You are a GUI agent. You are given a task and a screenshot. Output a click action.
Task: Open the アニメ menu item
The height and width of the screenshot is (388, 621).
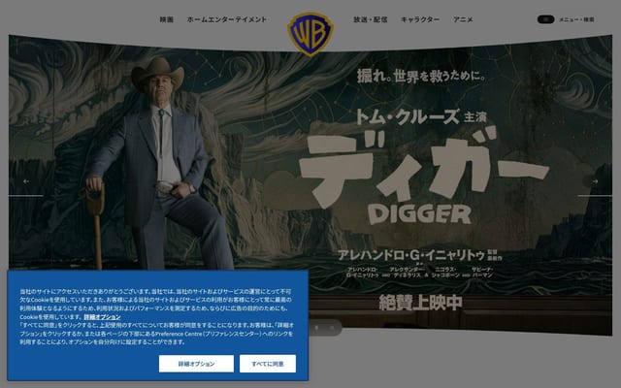pyautogui.click(x=463, y=19)
